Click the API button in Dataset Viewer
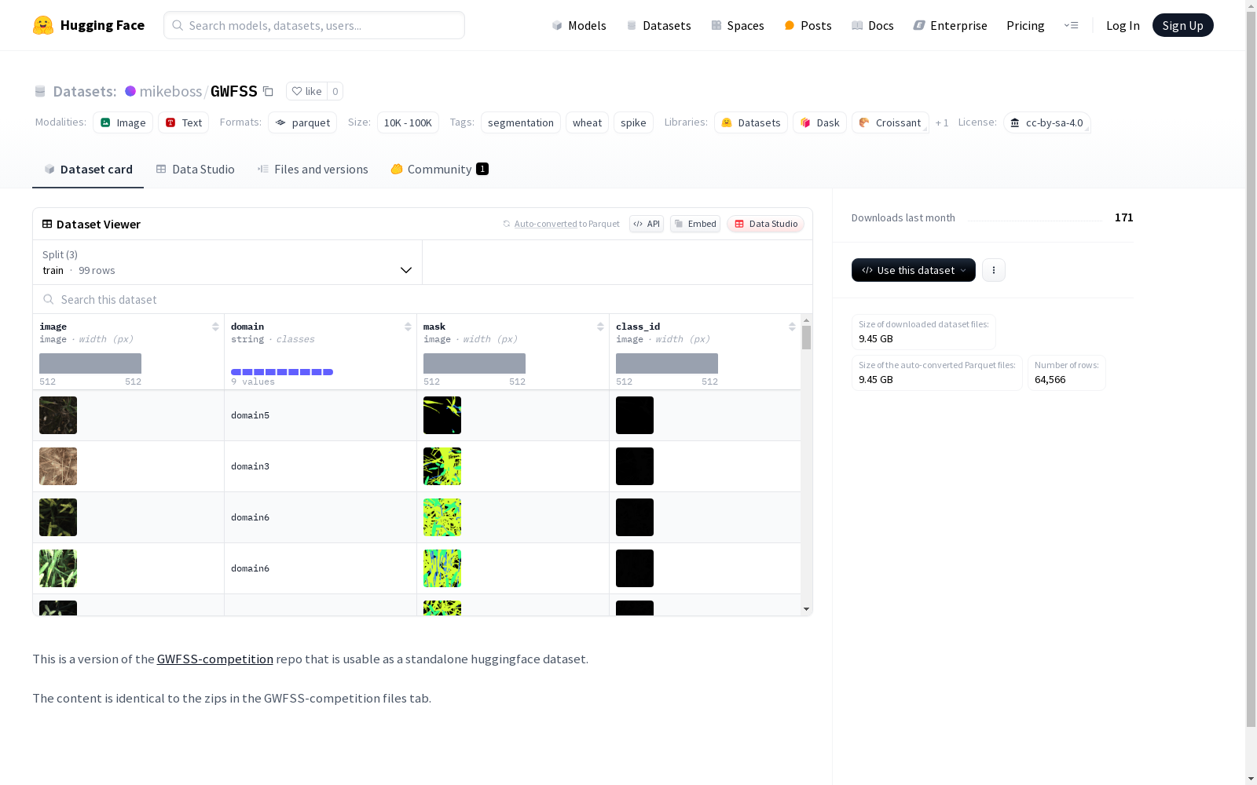 647,224
